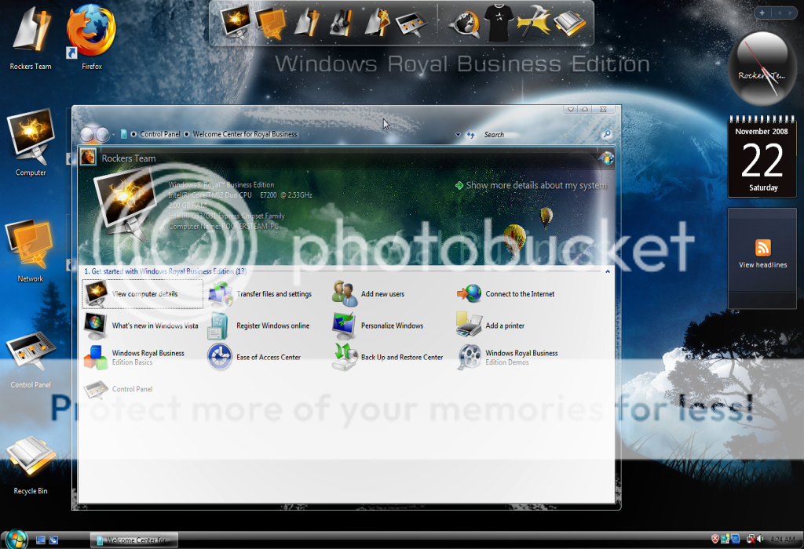The width and height of the screenshot is (804, 549).
Task: Open the Start menu orb
Action: point(16,540)
